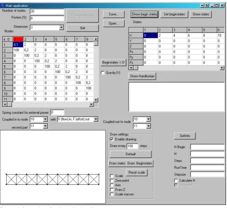Click Show Hamiltonian button

pyautogui.click(x=142, y=76)
